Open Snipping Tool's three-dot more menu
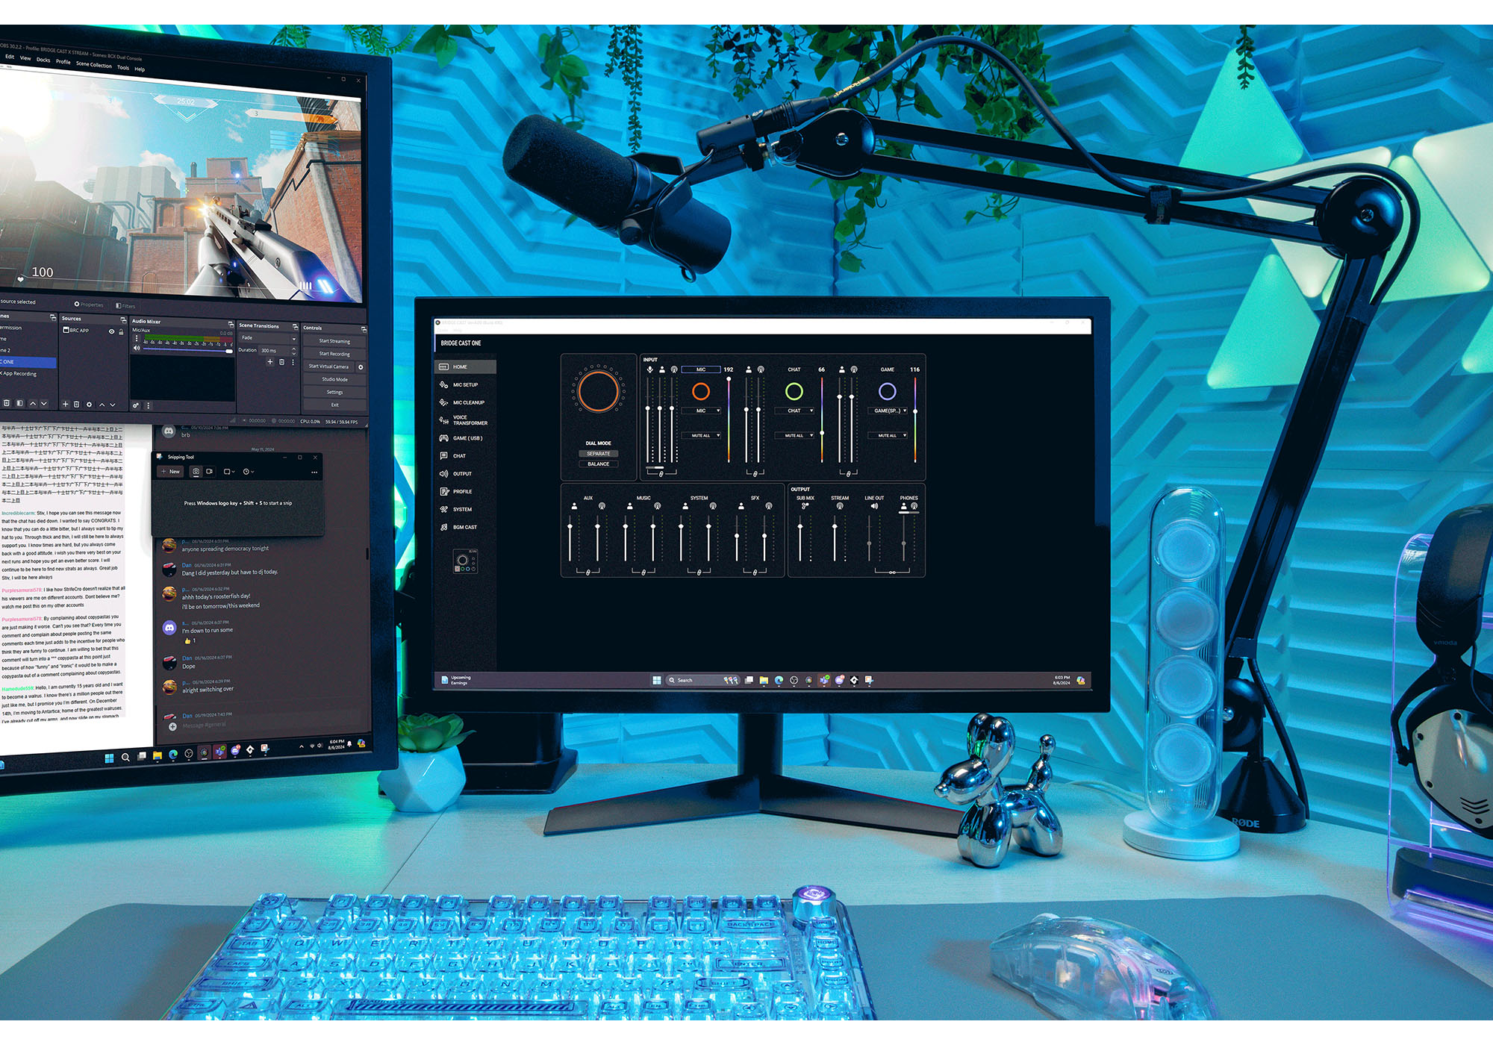Viewport: 1493px width, 1045px height. 314,472
